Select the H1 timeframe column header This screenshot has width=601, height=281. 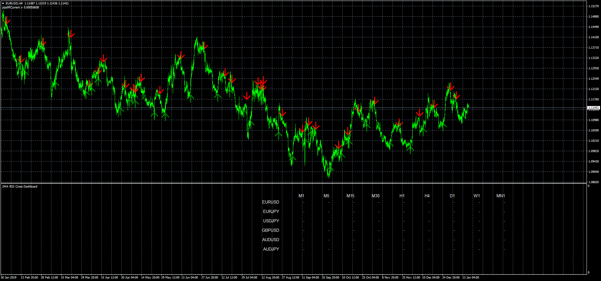point(402,196)
